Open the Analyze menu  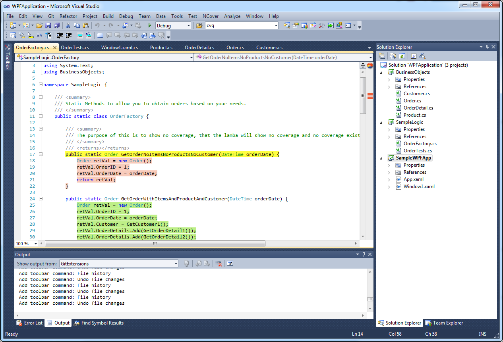[x=232, y=16]
